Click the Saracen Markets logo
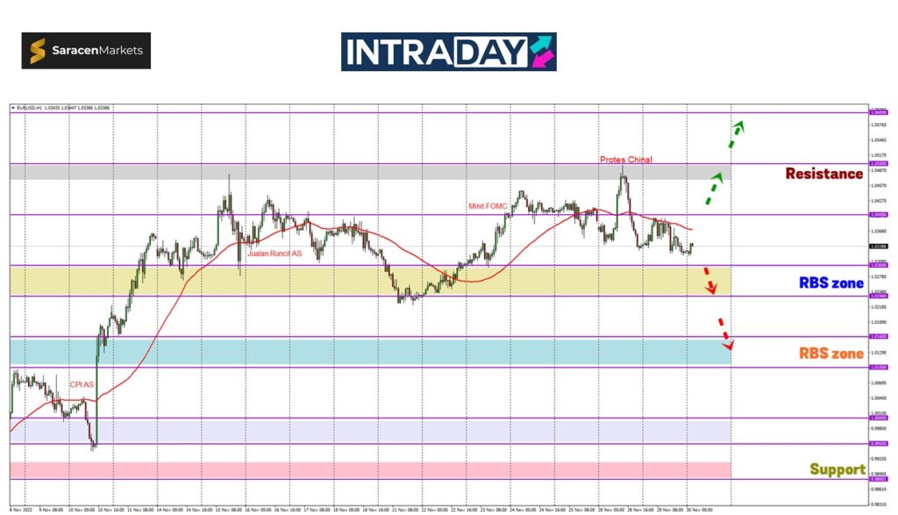Screen dimensions: 898x515 click(86, 51)
